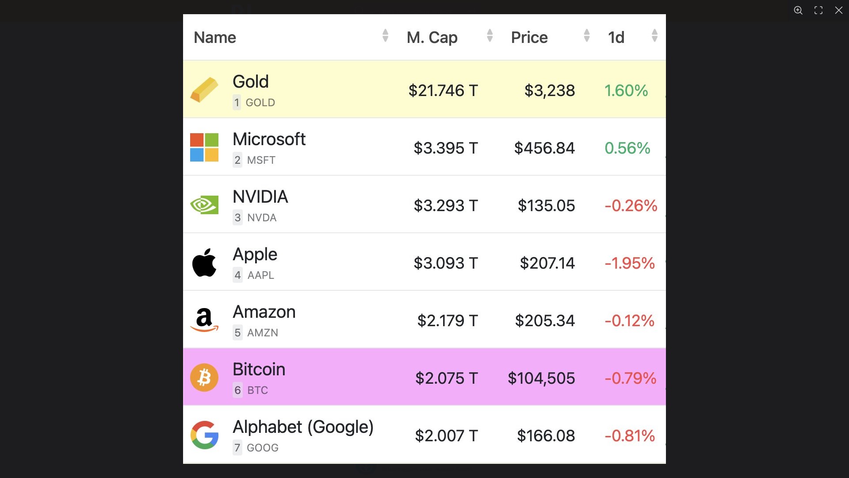The width and height of the screenshot is (849, 478).
Task: Click the Gold bar icon
Action: 204,90
